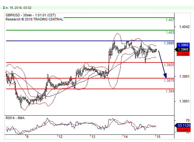This screenshot has height=142, width=194.
Task: Click date 13 on the time axis
Action: 93,137
